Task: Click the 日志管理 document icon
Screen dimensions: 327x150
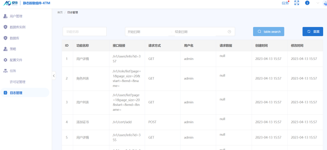Action: pyautogui.click(x=5, y=93)
